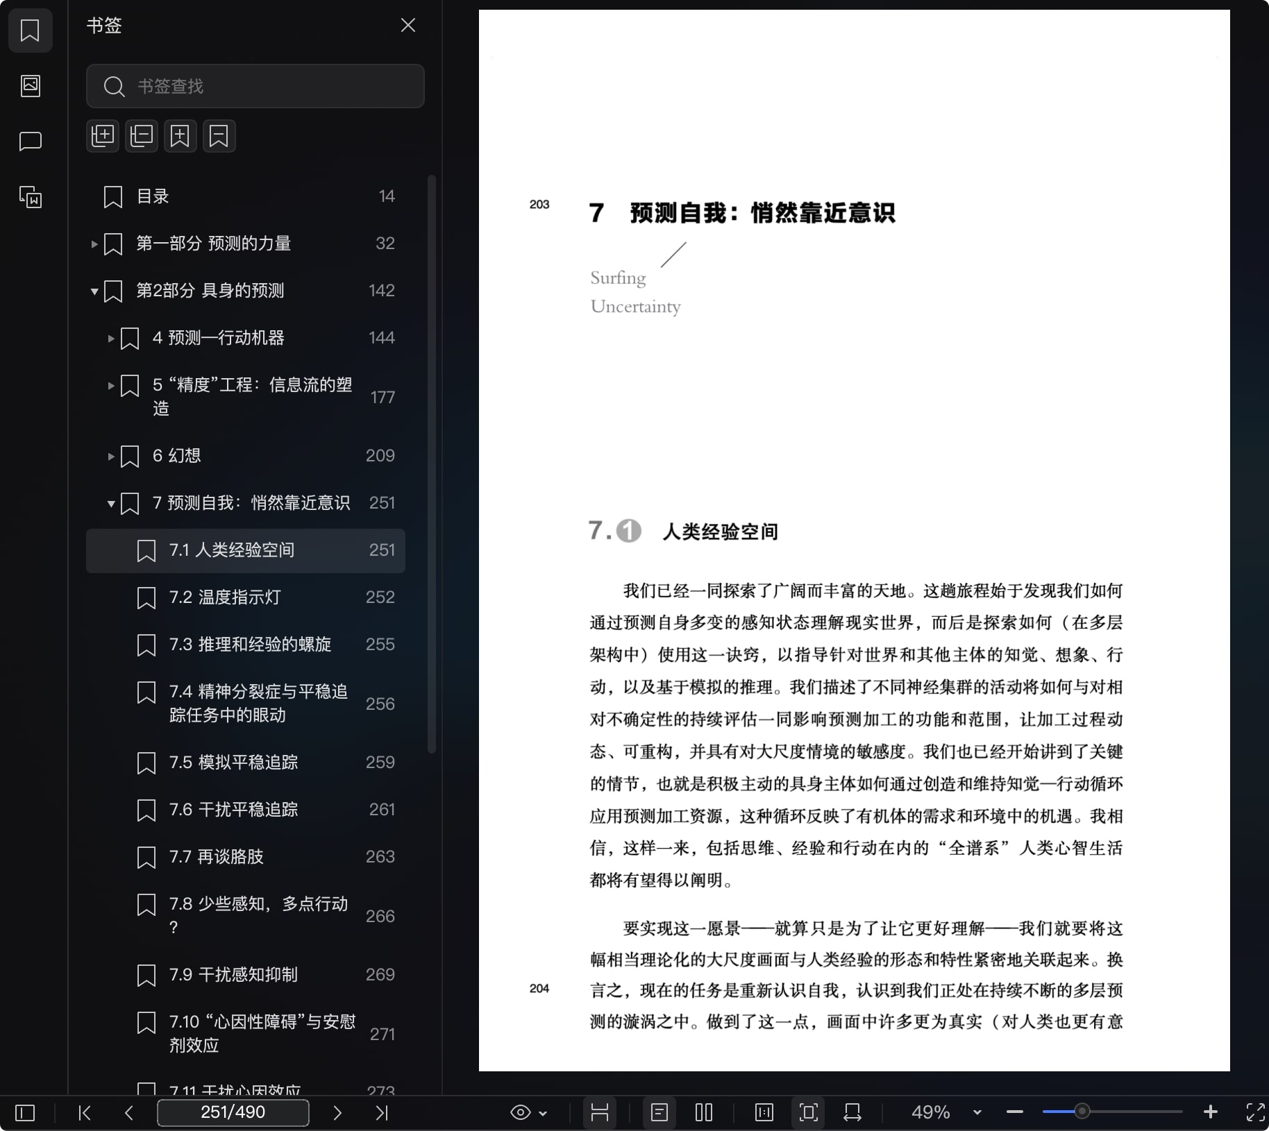Click the zoom out minus button
The height and width of the screenshot is (1131, 1269).
1015,1112
